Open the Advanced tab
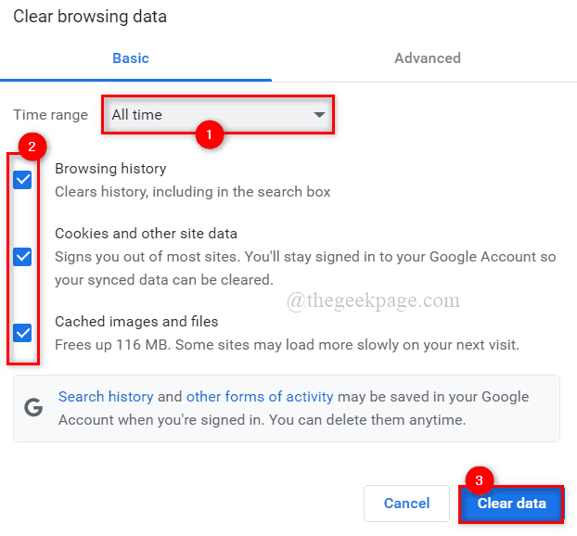Image resolution: width=577 pixels, height=536 pixels. click(x=427, y=58)
